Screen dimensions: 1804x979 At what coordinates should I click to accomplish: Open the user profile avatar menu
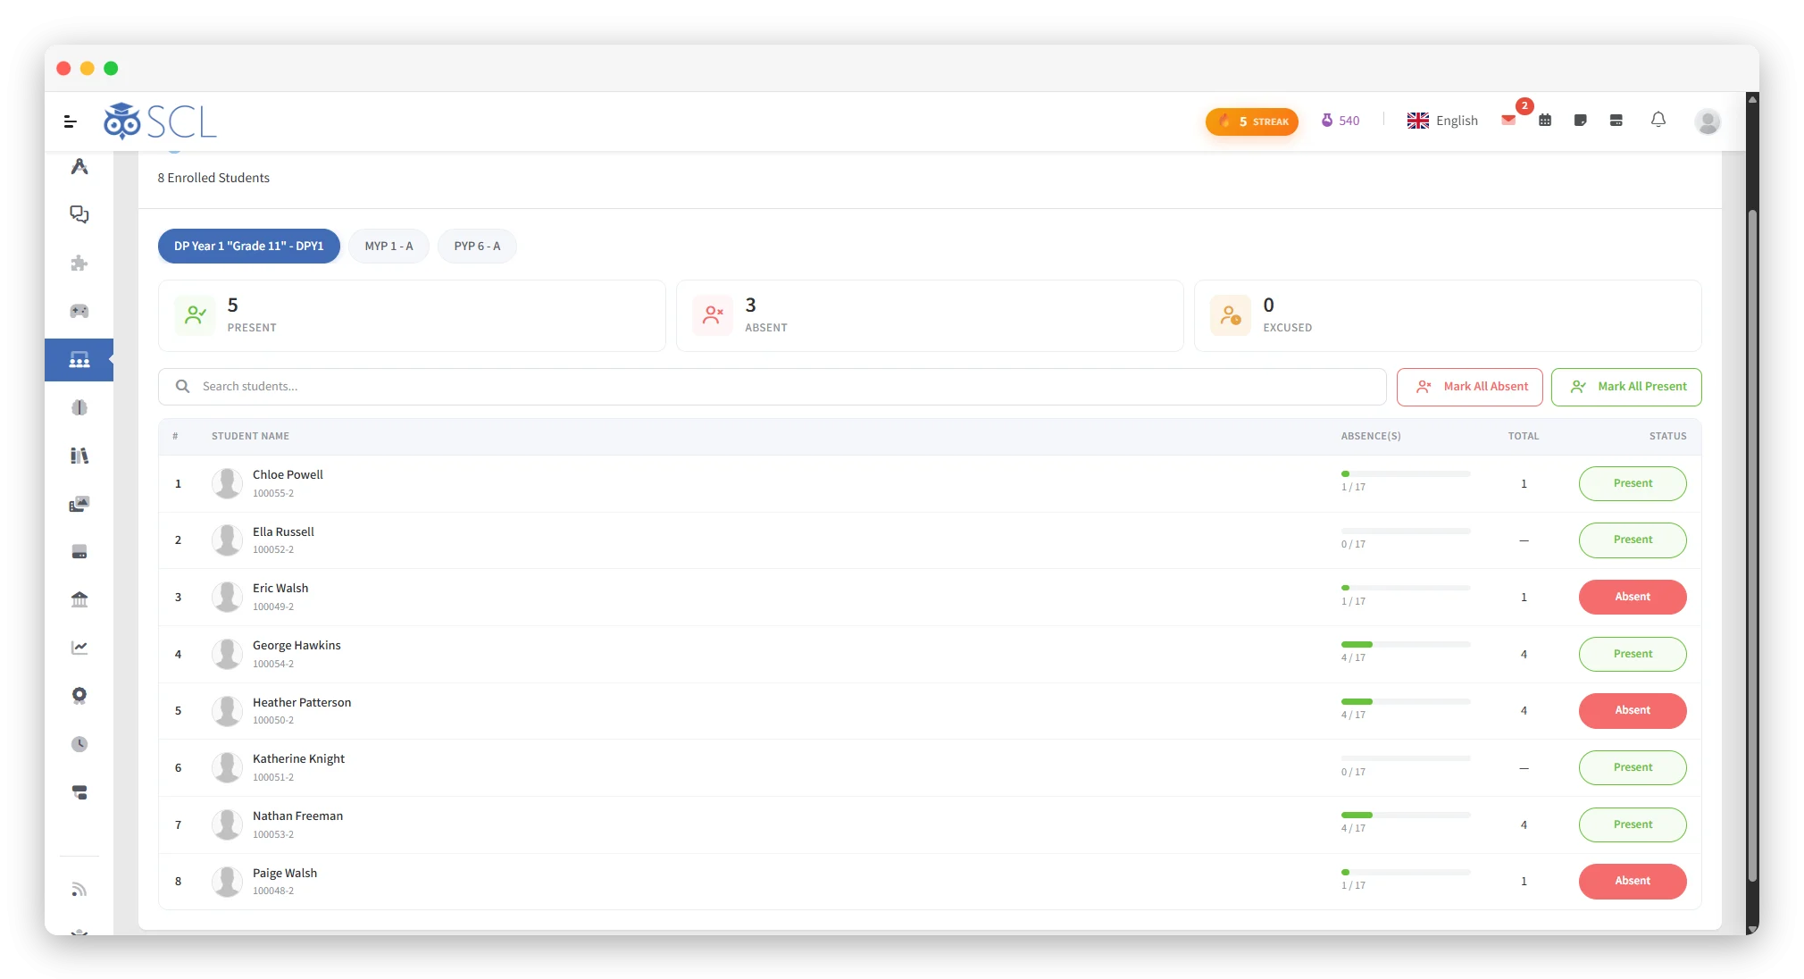(x=1708, y=121)
